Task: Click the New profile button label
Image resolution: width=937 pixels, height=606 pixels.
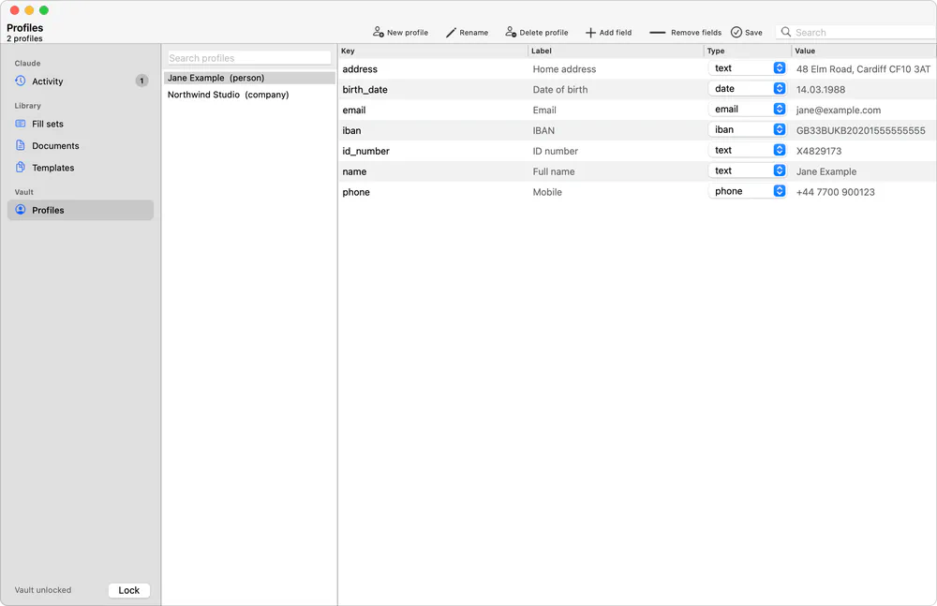Action: coord(408,32)
